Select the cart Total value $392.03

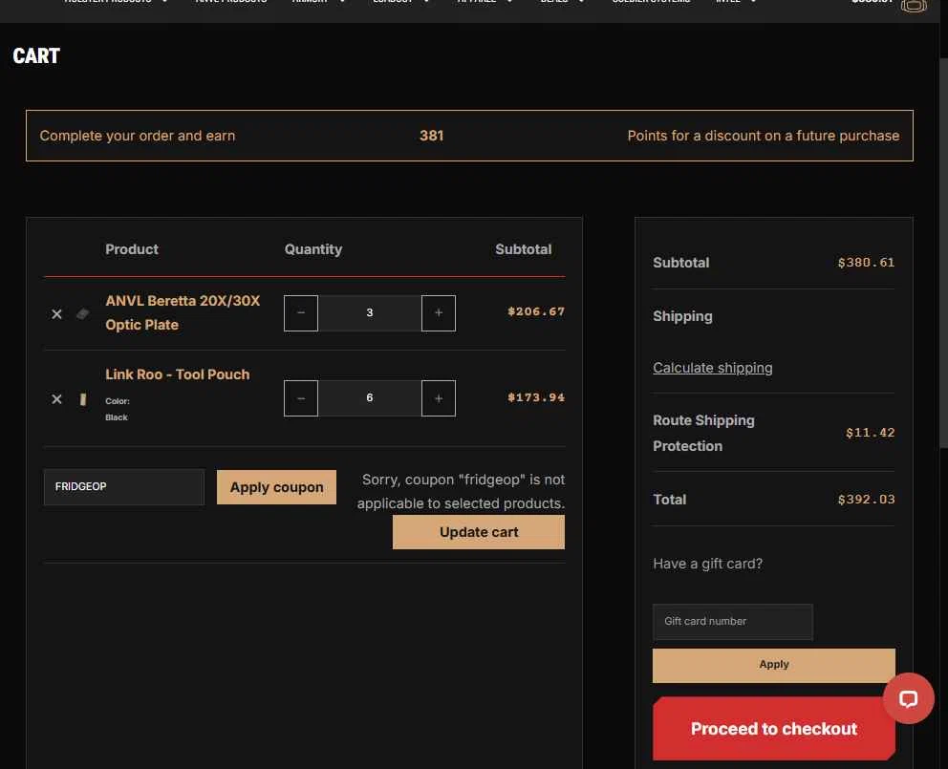tap(866, 500)
